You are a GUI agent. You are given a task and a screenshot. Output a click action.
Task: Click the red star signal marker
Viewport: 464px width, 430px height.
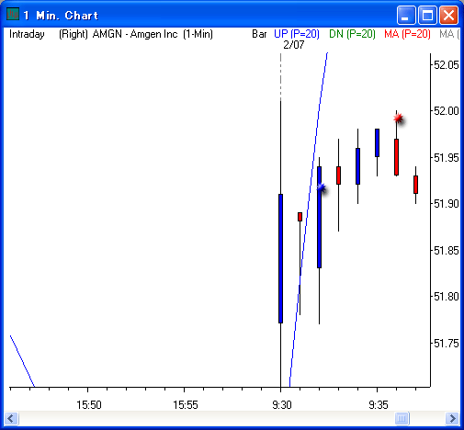(x=399, y=118)
